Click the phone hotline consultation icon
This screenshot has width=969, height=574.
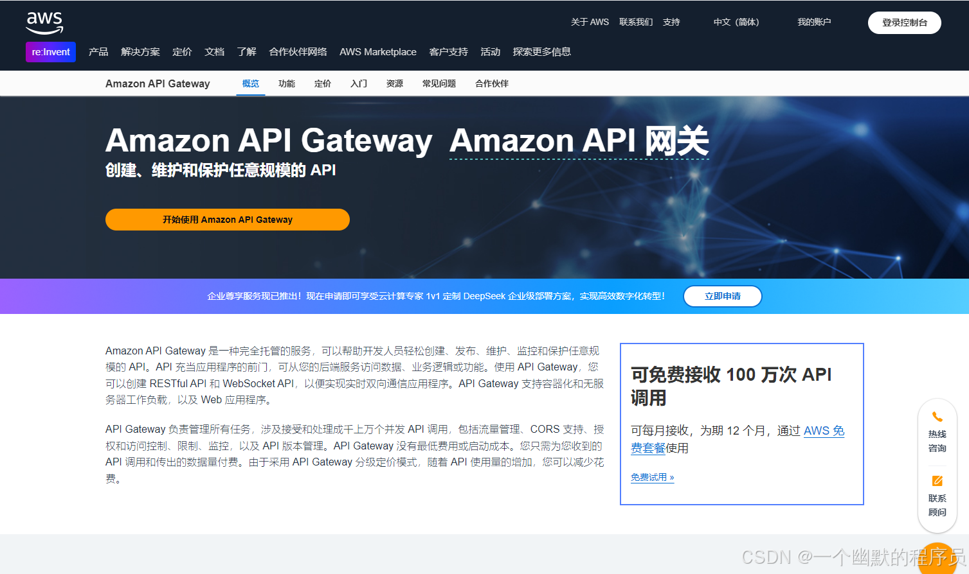pos(937,417)
